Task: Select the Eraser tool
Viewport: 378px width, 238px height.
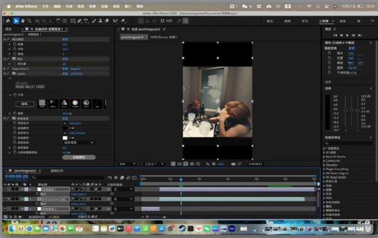Action: (107, 21)
